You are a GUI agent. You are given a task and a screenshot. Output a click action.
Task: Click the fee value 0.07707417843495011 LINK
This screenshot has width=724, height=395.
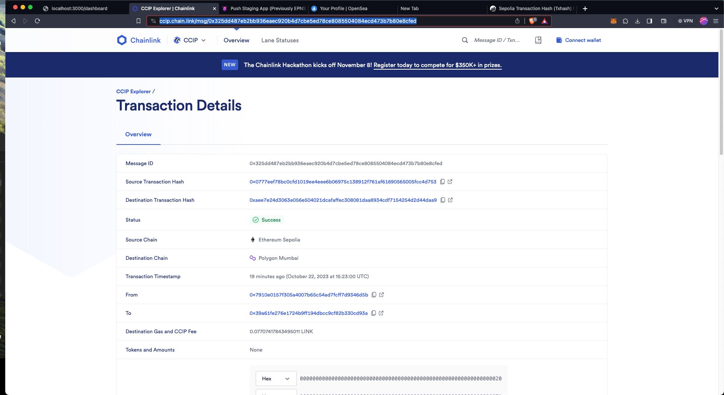(x=281, y=331)
